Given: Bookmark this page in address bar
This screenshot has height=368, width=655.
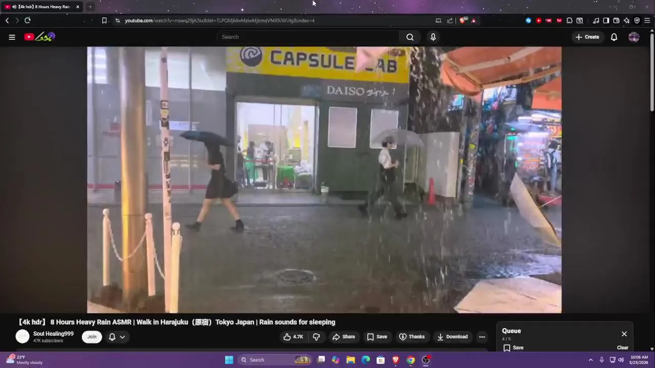Looking at the screenshot, I should pos(104,20).
